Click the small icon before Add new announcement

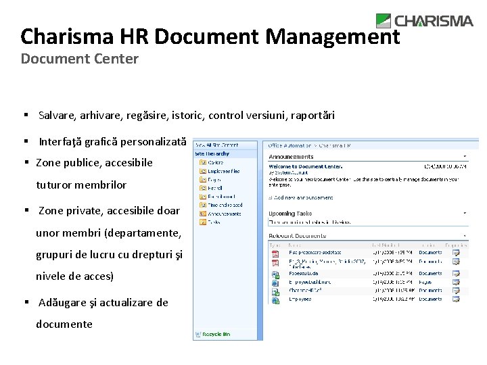(270, 197)
